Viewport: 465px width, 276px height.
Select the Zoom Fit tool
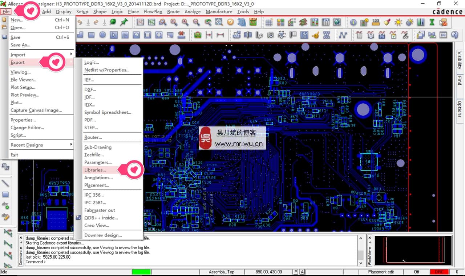point(174,22)
